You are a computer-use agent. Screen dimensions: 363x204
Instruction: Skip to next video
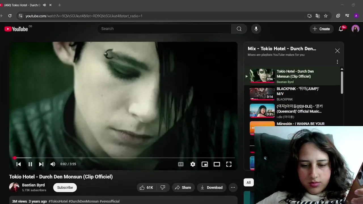41,164
